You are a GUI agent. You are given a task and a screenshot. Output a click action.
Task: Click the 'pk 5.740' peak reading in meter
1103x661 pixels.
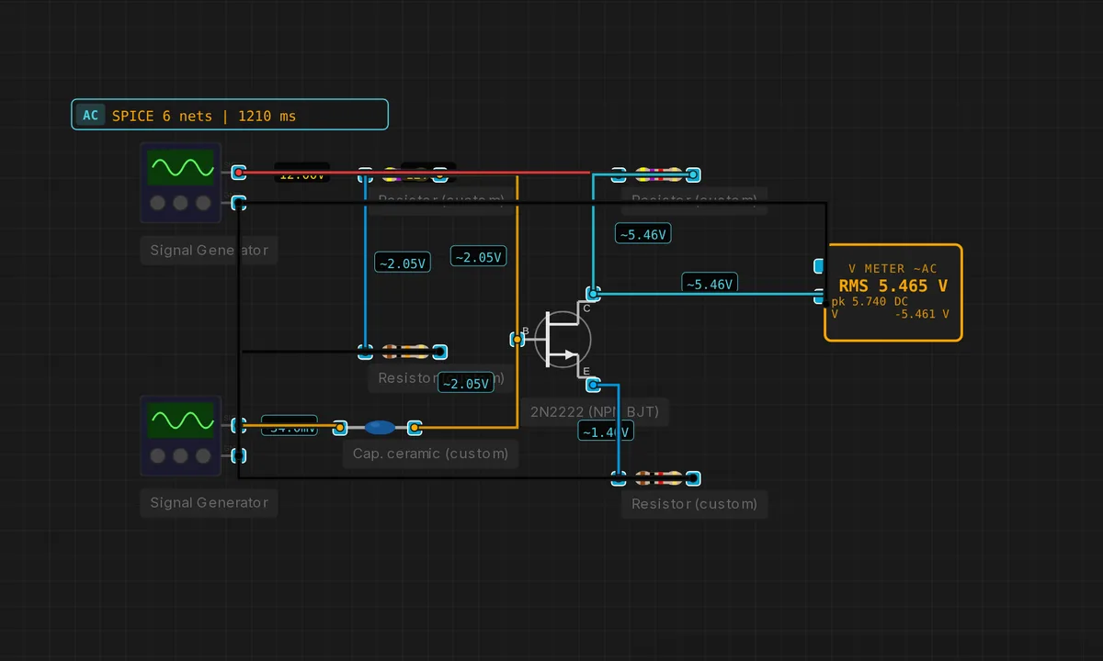[x=860, y=301]
